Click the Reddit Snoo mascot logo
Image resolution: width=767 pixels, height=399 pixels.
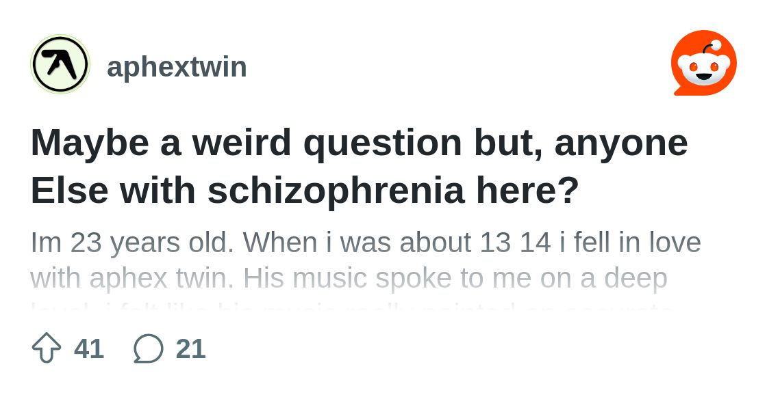pos(703,63)
